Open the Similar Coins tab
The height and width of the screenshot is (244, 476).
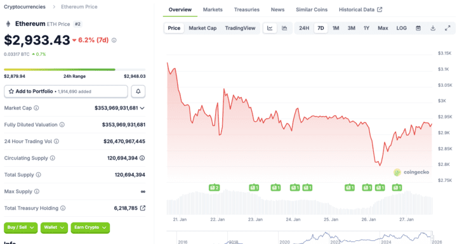click(x=312, y=10)
